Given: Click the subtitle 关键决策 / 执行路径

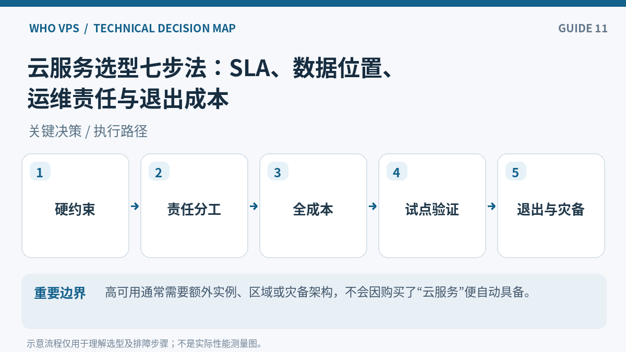Looking at the screenshot, I should [88, 131].
